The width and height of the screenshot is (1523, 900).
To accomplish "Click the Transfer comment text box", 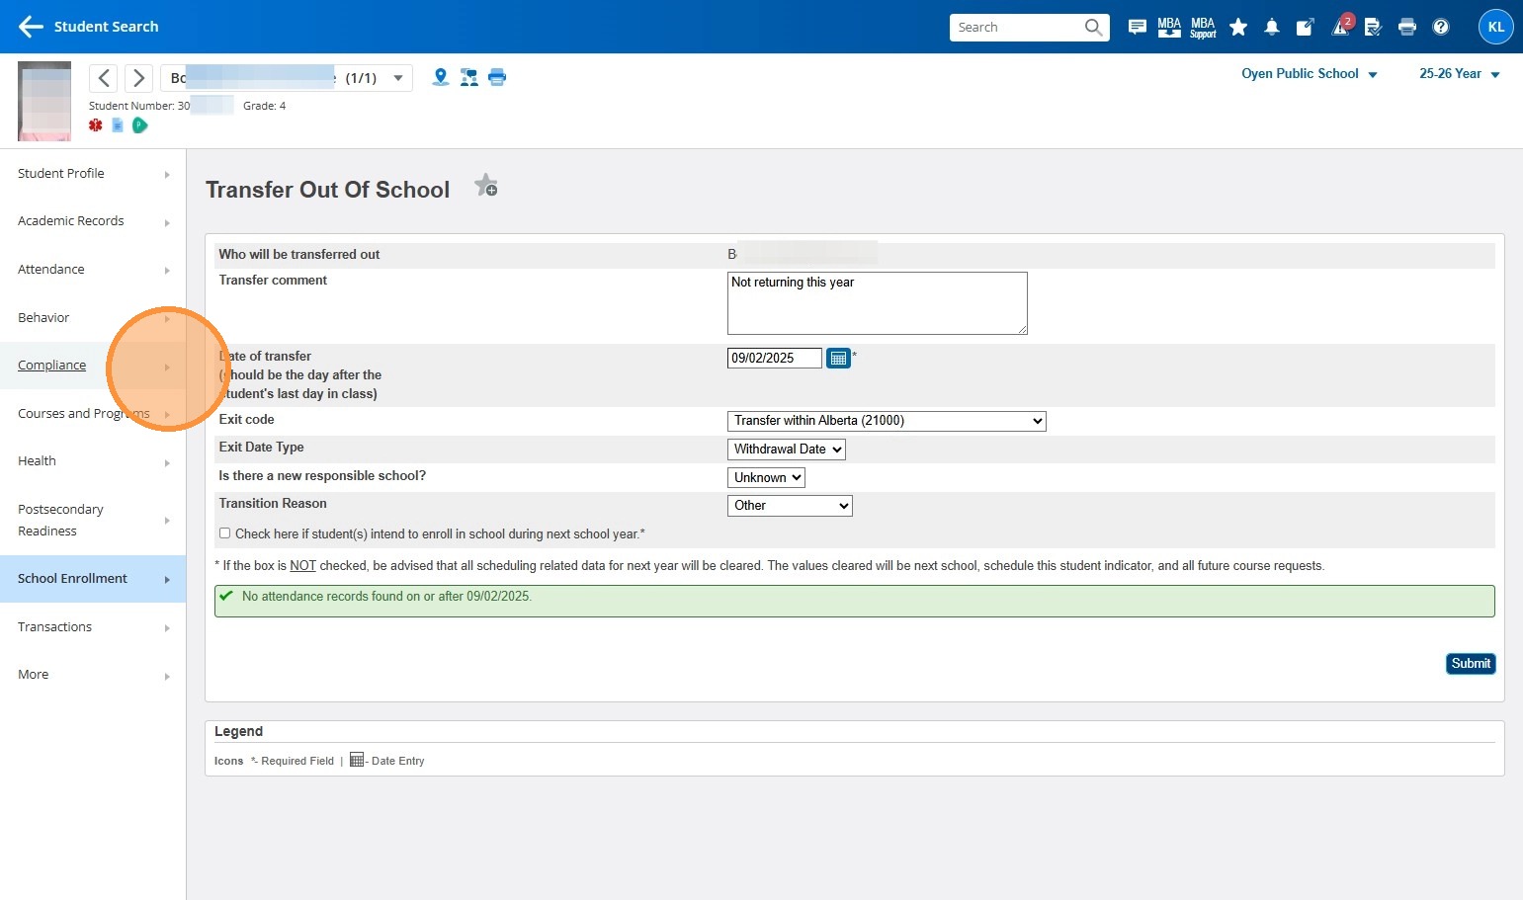I will [x=877, y=303].
